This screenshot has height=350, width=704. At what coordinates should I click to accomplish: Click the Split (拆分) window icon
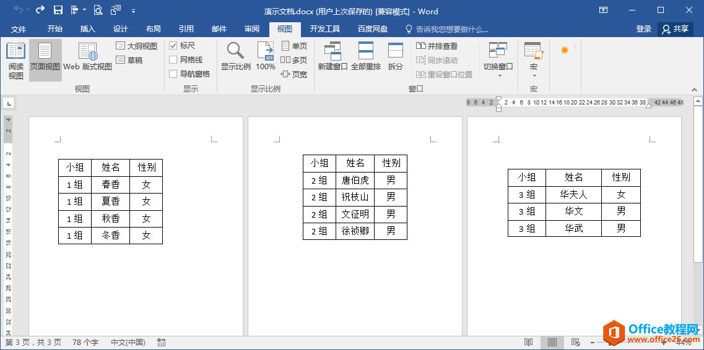point(396,56)
